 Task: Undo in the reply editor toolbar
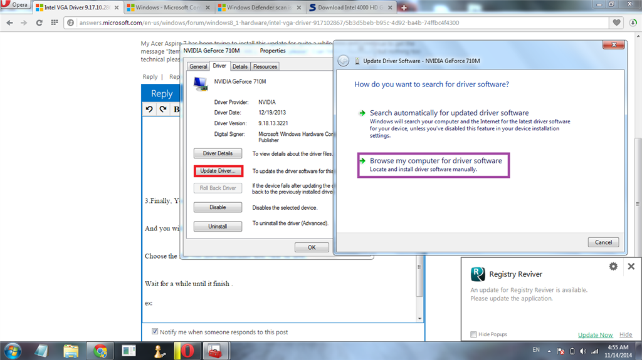149,109
